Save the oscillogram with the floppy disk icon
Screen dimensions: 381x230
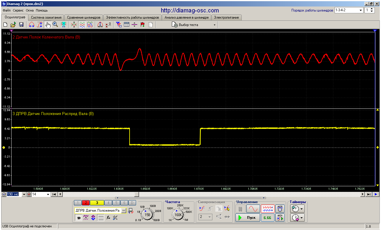coord(21,25)
